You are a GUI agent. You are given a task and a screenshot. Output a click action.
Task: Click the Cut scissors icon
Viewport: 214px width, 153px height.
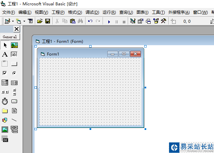coord(57,21)
